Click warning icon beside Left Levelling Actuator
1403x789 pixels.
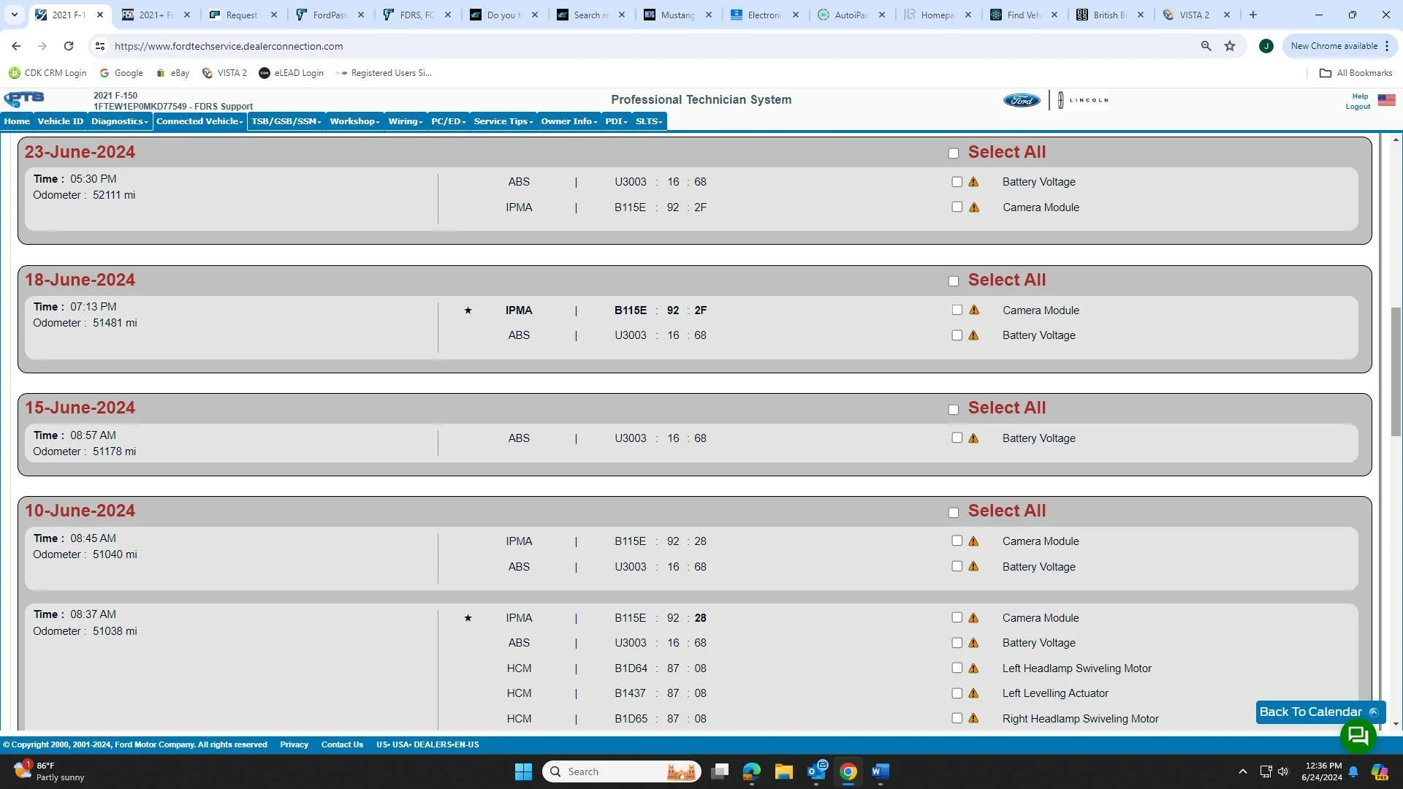coord(973,693)
